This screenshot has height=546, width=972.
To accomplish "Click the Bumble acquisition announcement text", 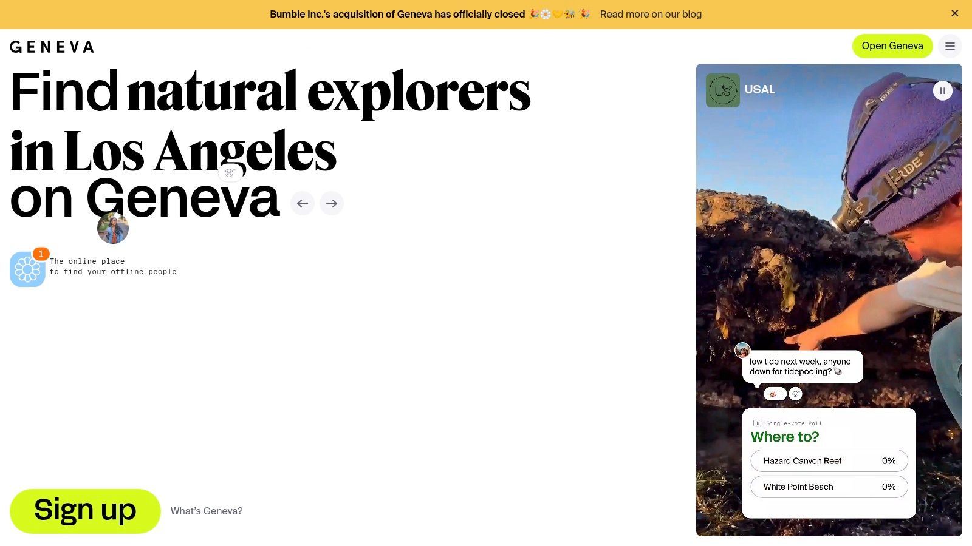I will [397, 14].
